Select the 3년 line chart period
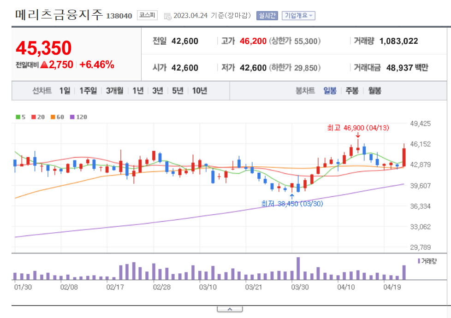Viewport: 451px width, 318px height. 158,91
